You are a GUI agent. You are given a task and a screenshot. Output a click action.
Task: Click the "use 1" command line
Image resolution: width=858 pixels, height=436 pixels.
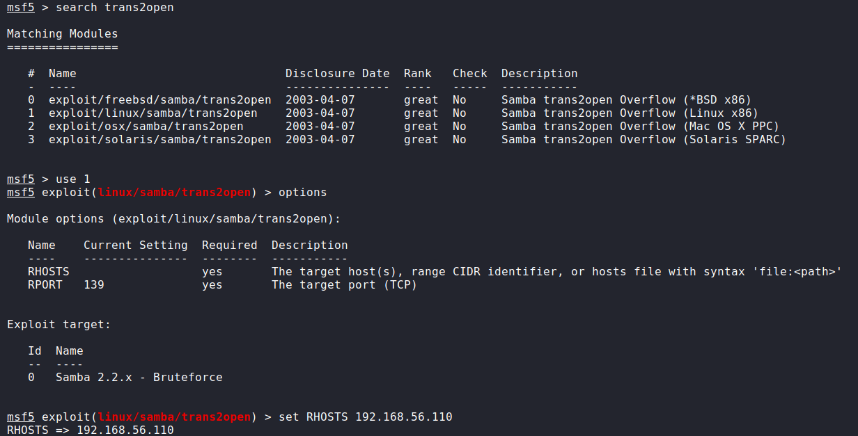point(72,179)
